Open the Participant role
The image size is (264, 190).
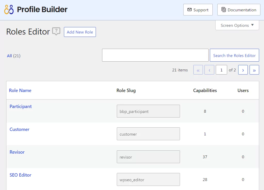pyautogui.click(x=21, y=106)
